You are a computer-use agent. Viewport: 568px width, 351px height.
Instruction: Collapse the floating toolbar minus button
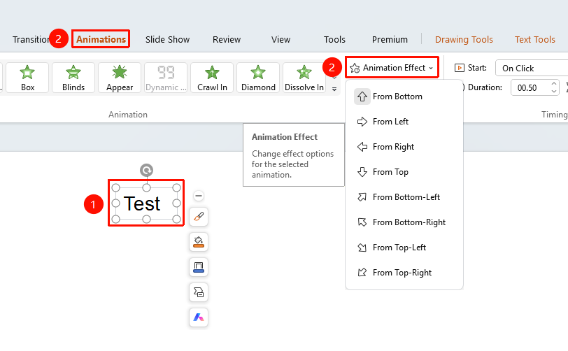click(199, 196)
